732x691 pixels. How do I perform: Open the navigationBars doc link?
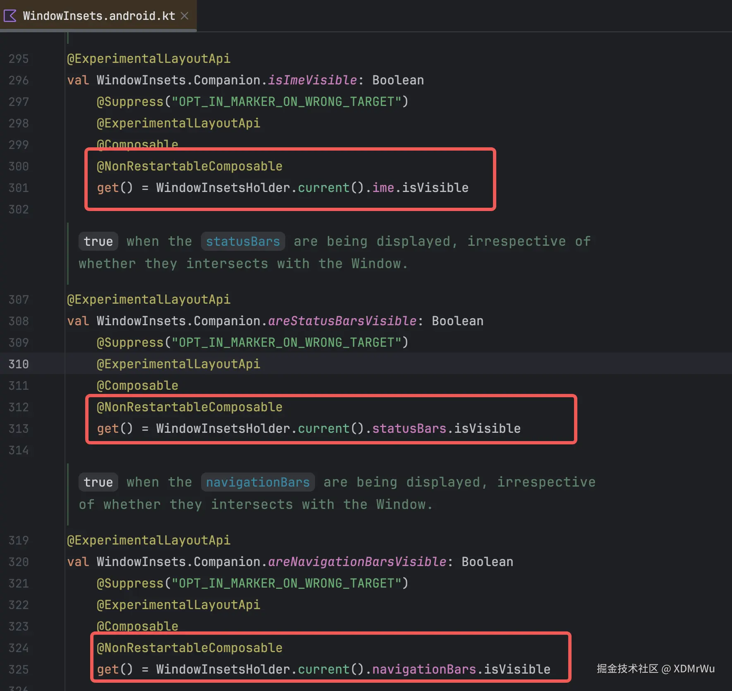tap(258, 482)
